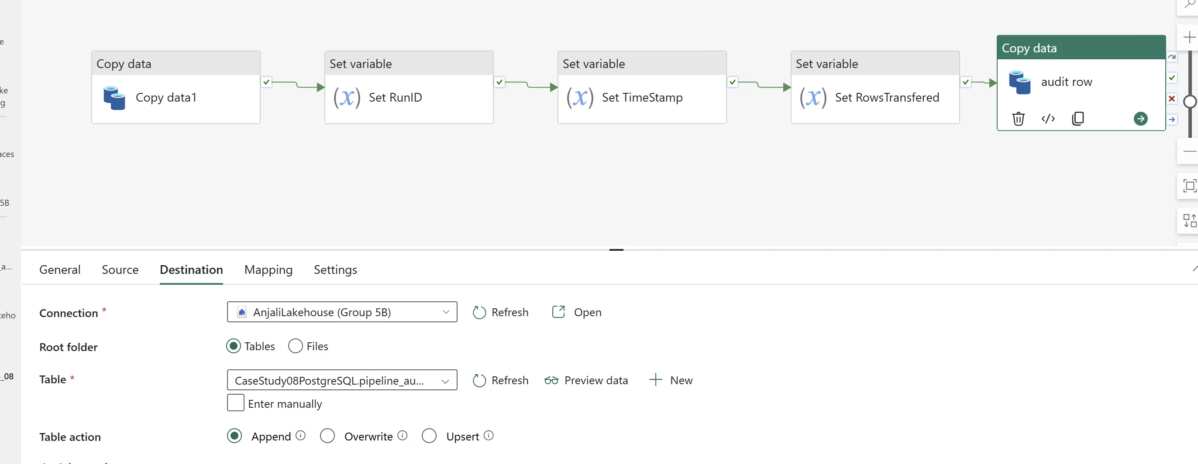Open the General tab

[x=60, y=270]
